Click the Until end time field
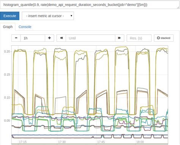Viewport: 180px width, 145px height. pos(90,38)
